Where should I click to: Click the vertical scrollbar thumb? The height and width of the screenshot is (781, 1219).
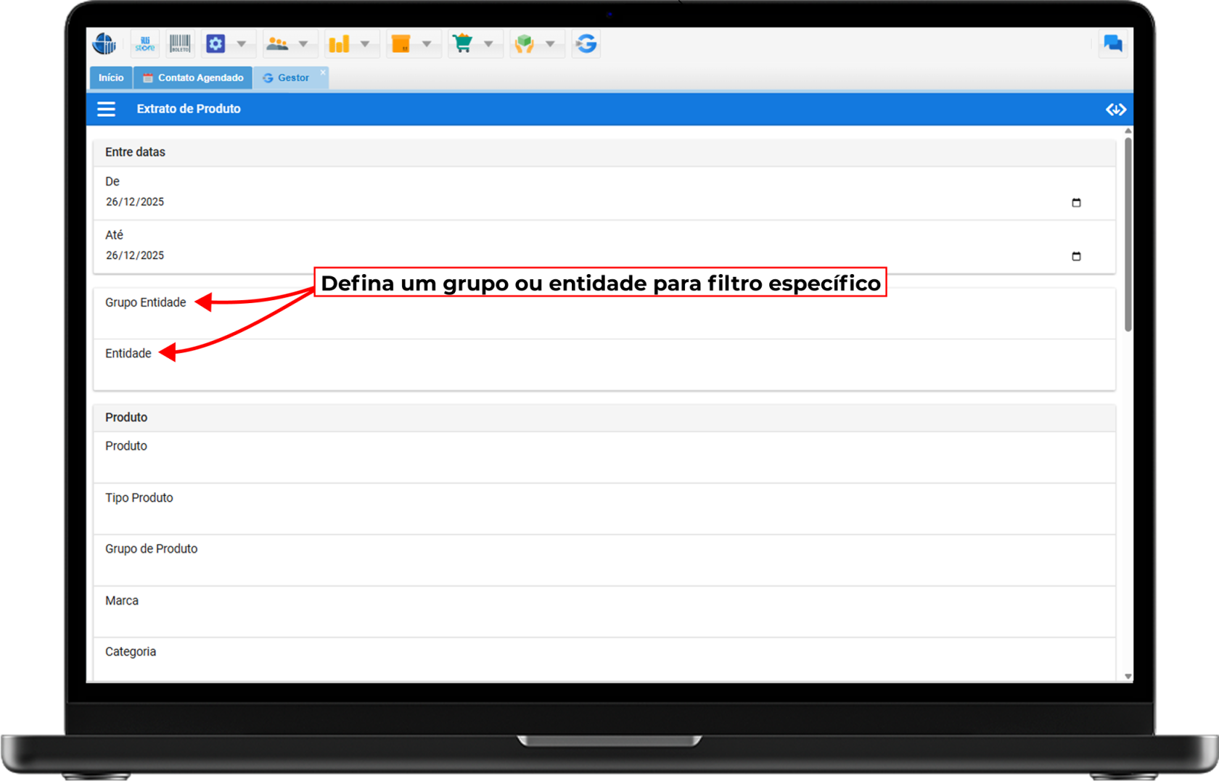[x=1128, y=232]
